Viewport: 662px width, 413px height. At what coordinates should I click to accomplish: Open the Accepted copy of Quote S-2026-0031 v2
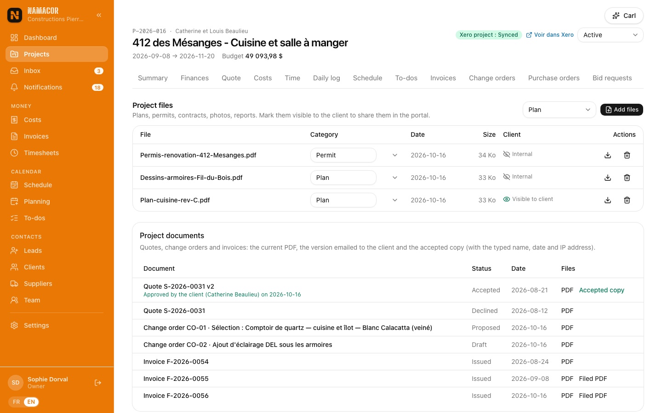coord(601,290)
